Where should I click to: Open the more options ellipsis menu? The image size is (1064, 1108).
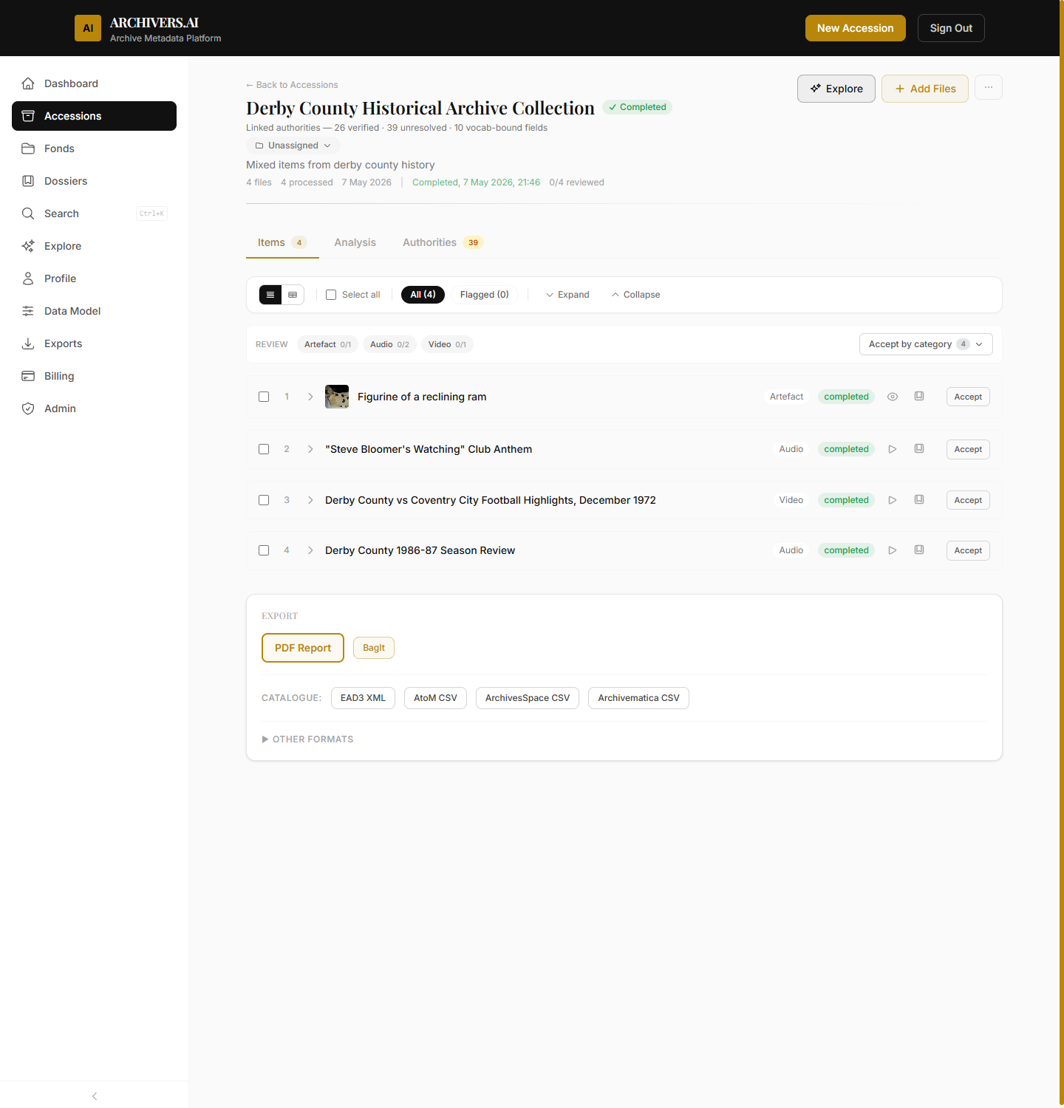[989, 87]
